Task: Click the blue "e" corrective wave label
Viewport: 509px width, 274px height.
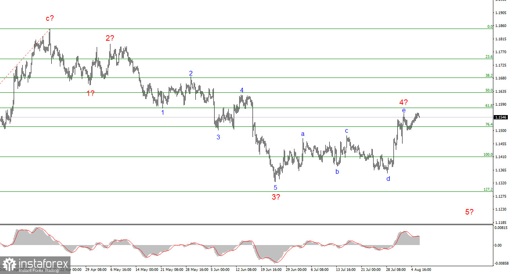Action: (x=404, y=111)
